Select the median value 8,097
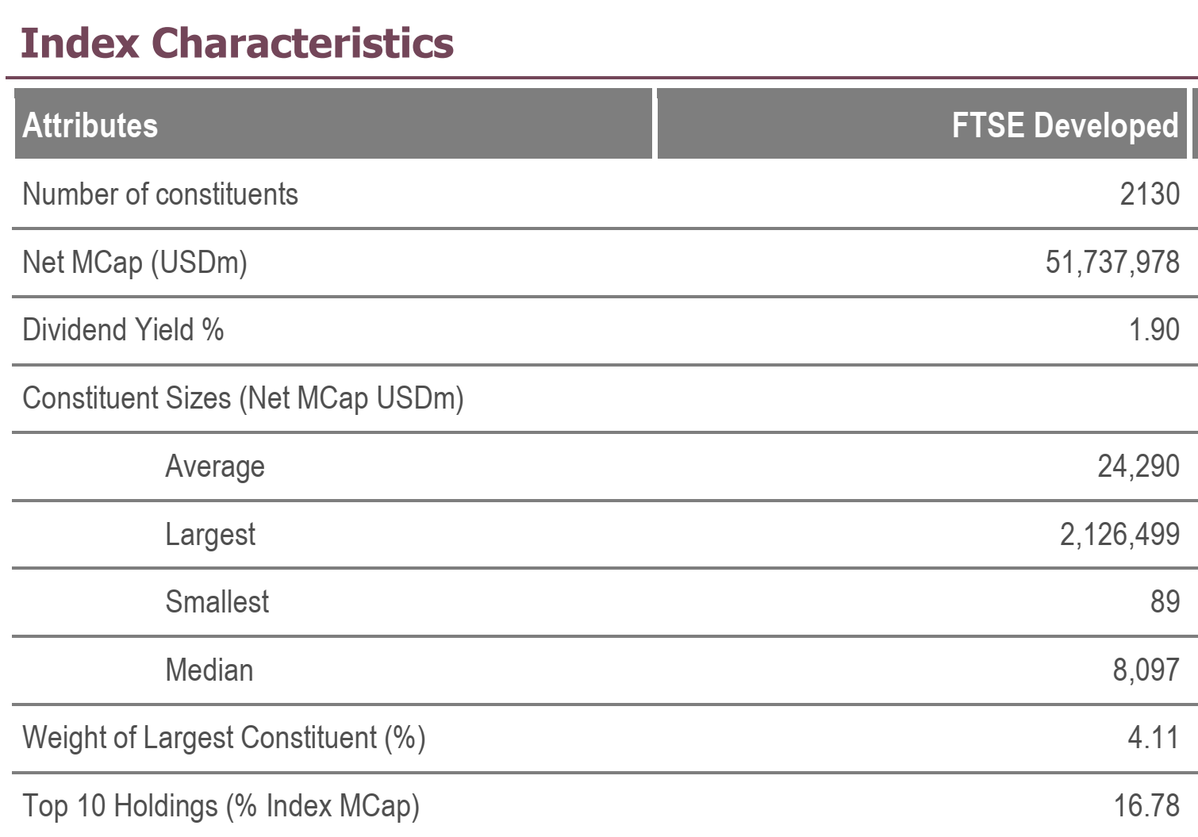This screenshot has height=837, width=1198. 1145,670
